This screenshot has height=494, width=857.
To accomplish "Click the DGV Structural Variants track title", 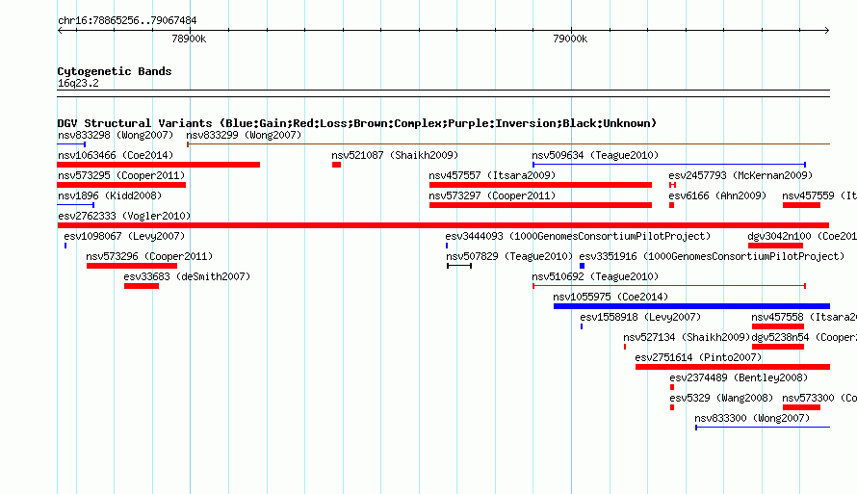I will (357, 123).
